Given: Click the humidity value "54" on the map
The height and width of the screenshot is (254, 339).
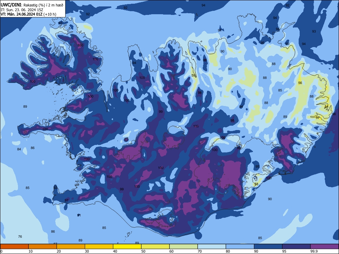Looking at the screenshot, I should tap(326, 107).
